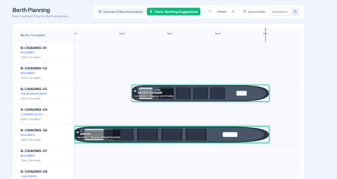Select berth row B-CIGADING-03
This screenshot has height=179, width=337.
158,93
